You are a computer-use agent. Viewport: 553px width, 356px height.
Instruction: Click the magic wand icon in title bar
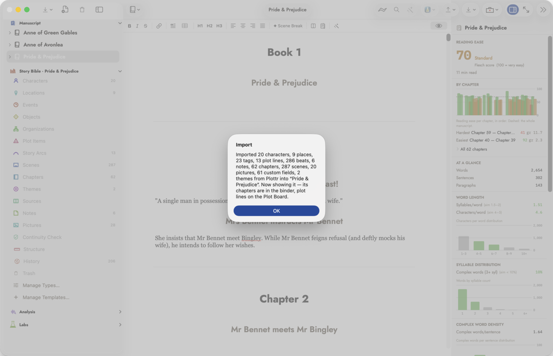(x=410, y=9)
